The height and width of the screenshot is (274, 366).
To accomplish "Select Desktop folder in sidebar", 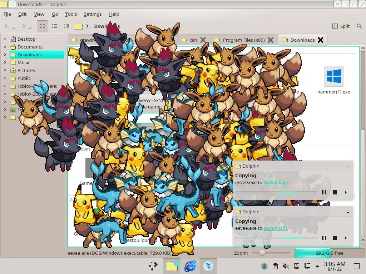I will [23, 39].
